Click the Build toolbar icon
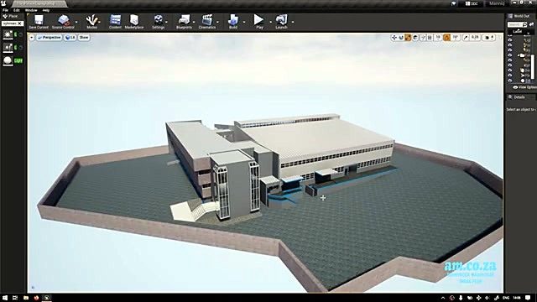Viewport: 537px width, 302px height. tap(233, 19)
